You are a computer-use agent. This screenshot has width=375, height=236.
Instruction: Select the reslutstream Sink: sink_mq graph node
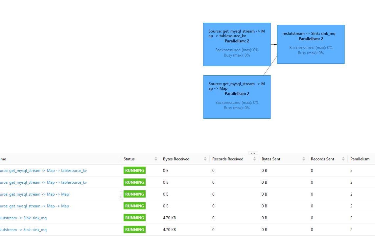point(311,44)
